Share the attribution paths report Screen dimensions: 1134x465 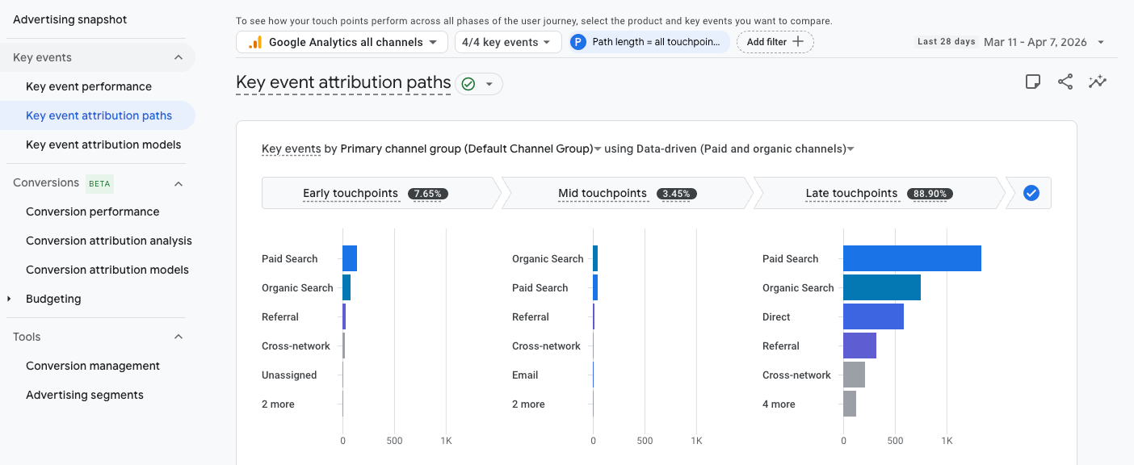point(1065,81)
